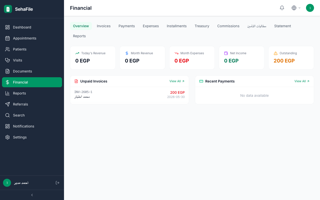Viewport: 320px width, 200px height.
Task: Click the No data available message
Action: pyautogui.click(x=254, y=95)
